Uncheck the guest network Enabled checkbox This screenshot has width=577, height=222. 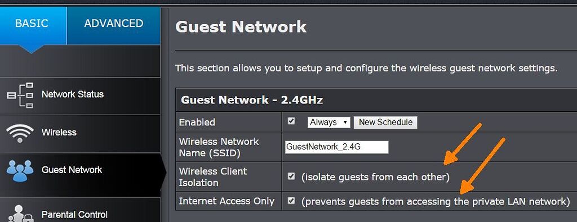[x=291, y=121]
